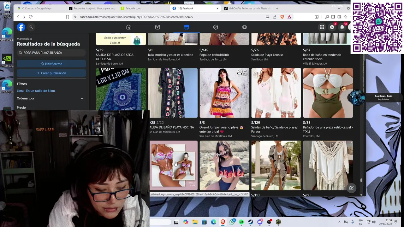Open the flame print swimsuit thumbnail
The height and width of the screenshot is (227, 404).
(224, 166)
